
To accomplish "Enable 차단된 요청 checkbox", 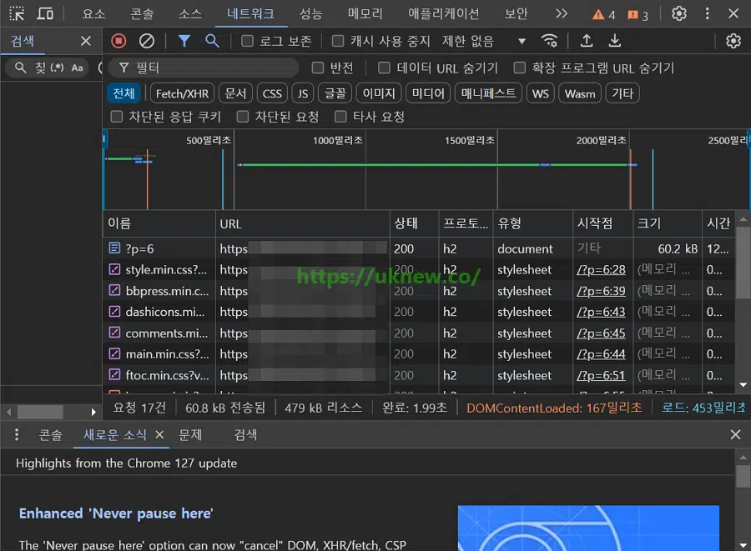I will [243, 116].
